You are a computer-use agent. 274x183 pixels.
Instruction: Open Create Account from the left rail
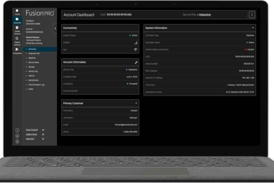click(x=17, y=30)
